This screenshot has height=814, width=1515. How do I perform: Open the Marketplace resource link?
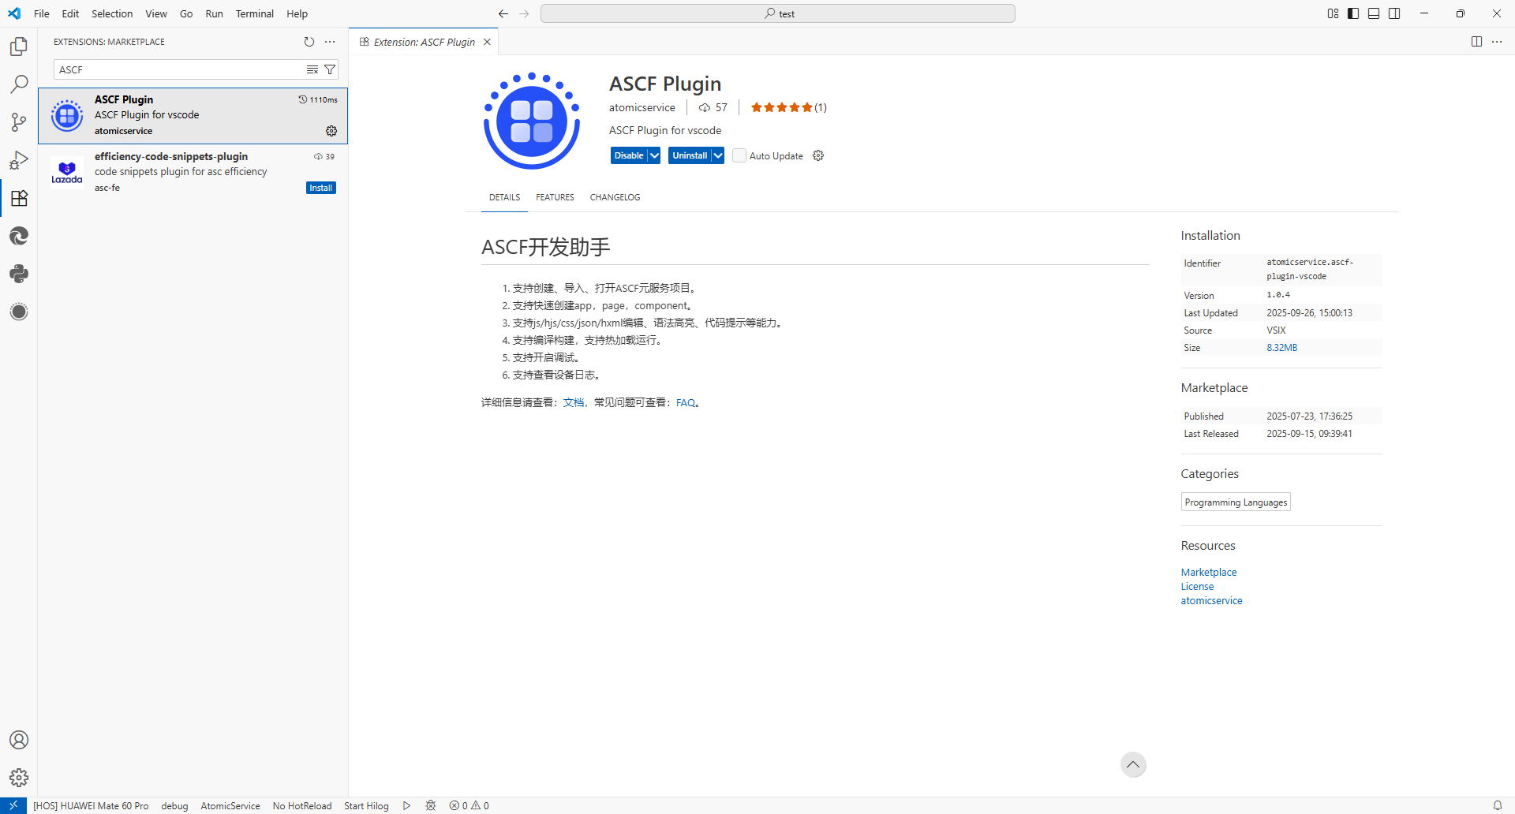(1209, 573)
